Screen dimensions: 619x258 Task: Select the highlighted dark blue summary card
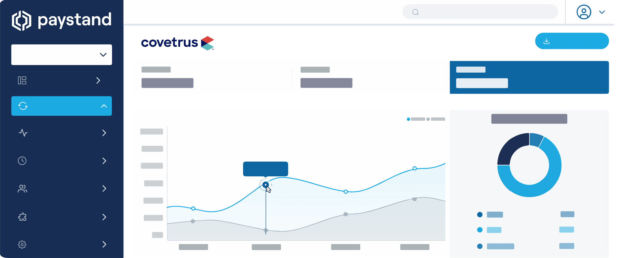pyautogui.click(x=529, y=77)
